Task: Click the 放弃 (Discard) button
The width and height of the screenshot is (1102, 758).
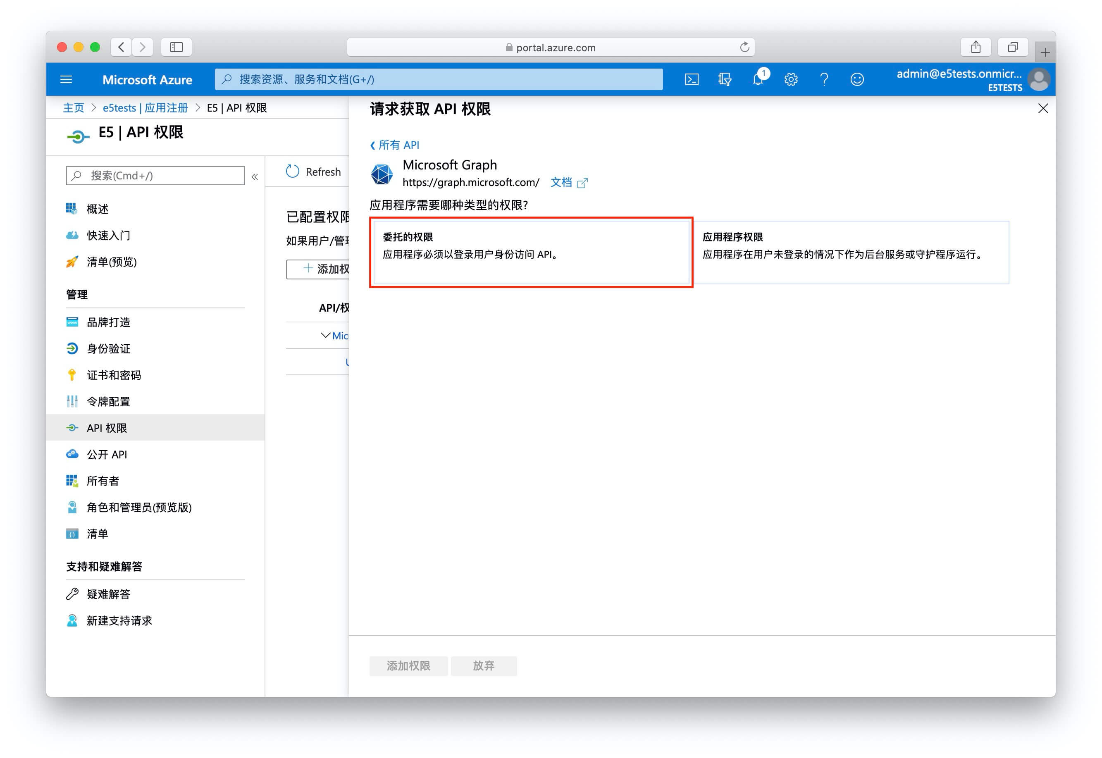Action: coord(483,665)
